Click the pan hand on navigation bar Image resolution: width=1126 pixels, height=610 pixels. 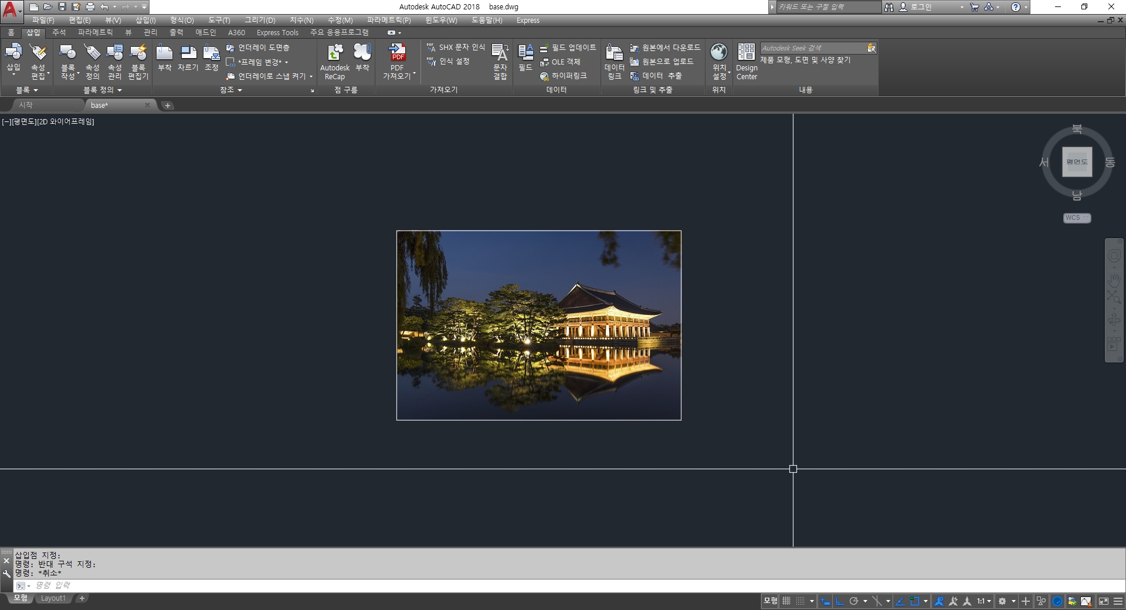point(1114,279)
